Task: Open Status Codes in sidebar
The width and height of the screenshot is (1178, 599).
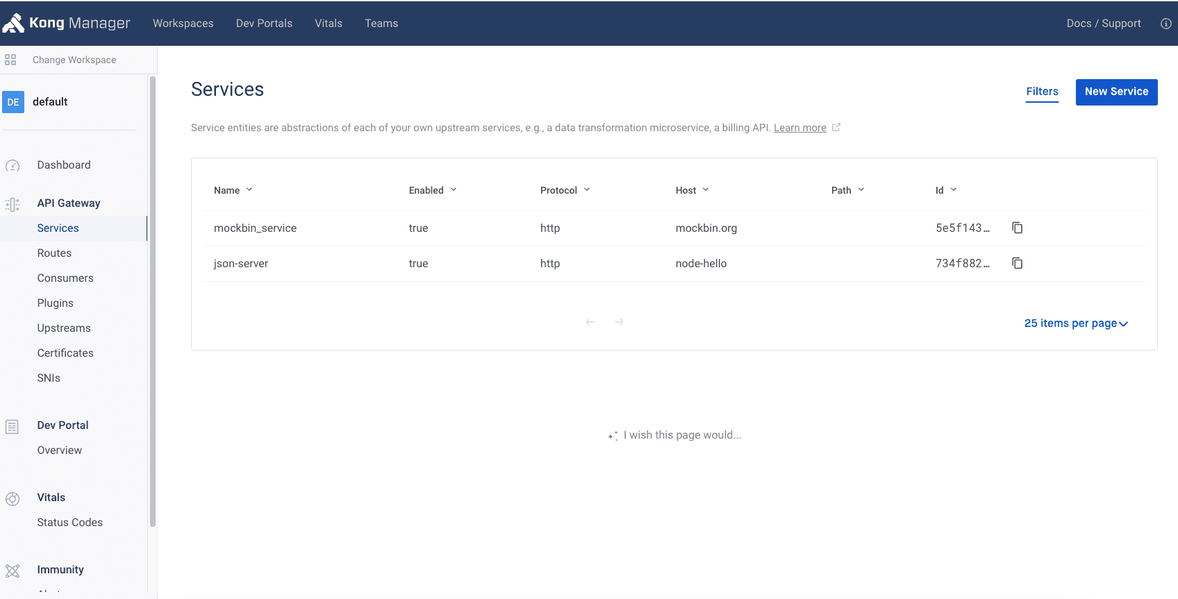Action: coord(70,523)
